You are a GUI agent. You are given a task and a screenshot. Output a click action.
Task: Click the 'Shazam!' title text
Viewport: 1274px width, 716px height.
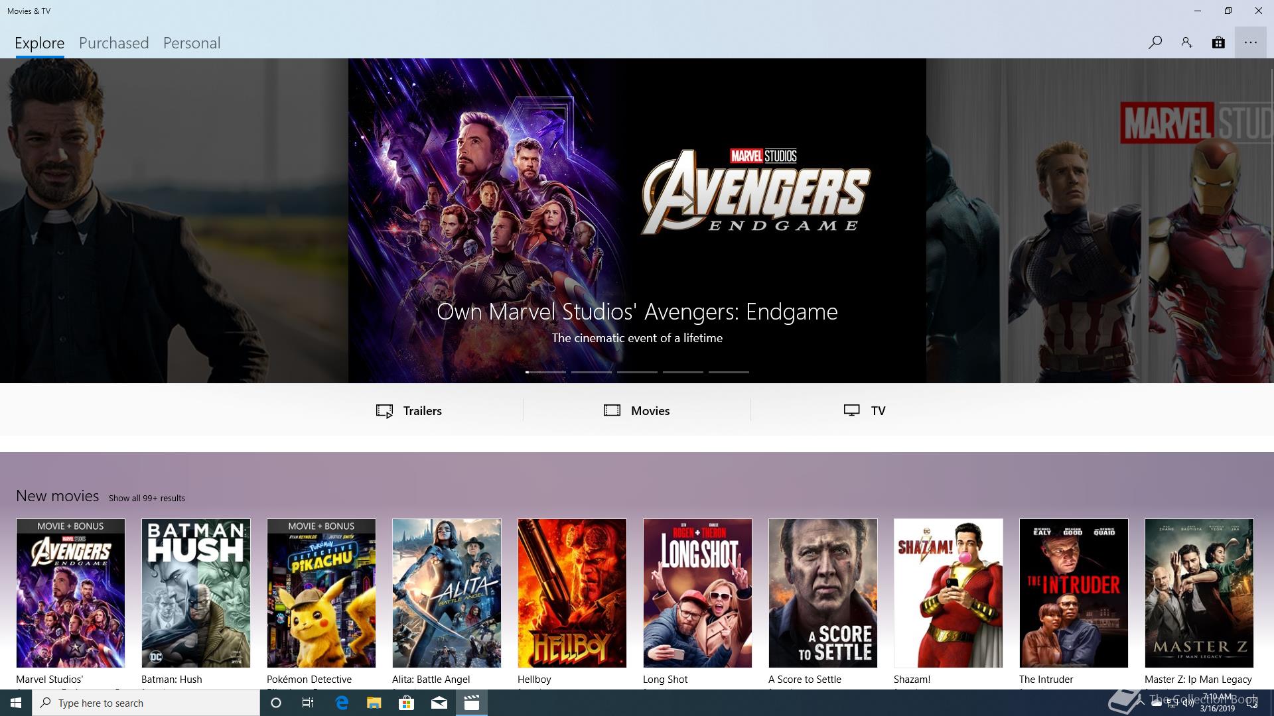(x=912, y=680)
